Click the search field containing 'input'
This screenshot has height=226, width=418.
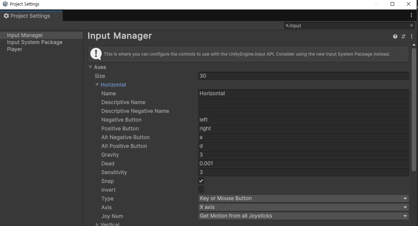(x=349, y=26)
